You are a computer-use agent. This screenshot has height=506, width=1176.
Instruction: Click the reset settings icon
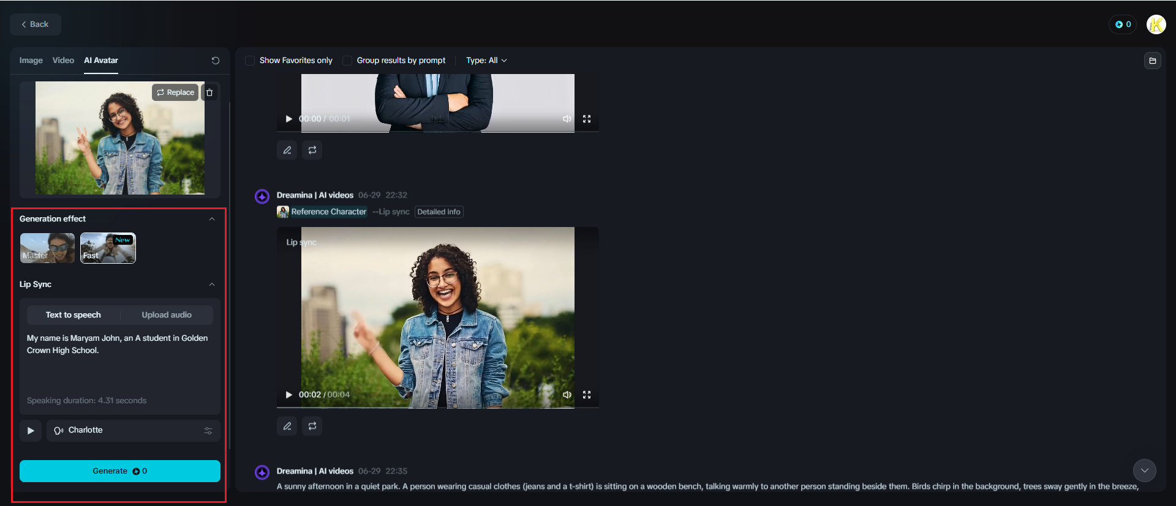216,61
